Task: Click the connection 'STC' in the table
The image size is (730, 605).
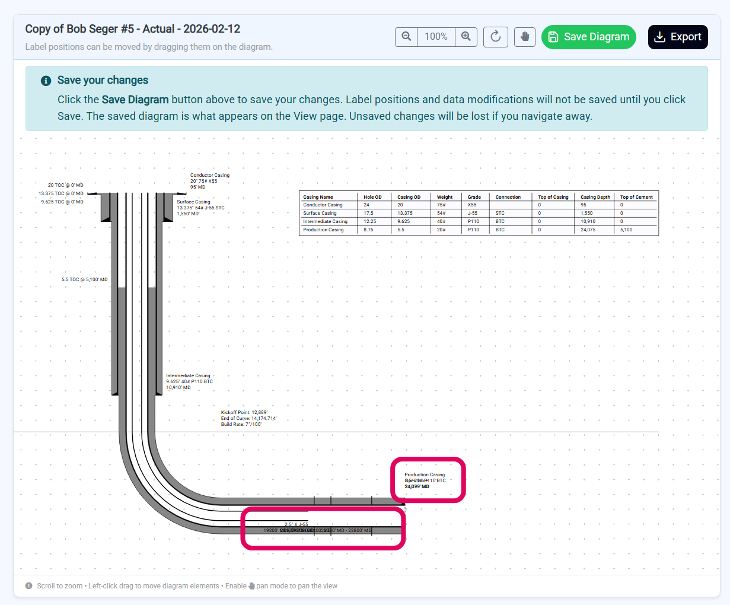Action: click(x=500, y=213)
